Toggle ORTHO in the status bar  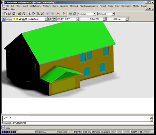(x=127, y=132)
